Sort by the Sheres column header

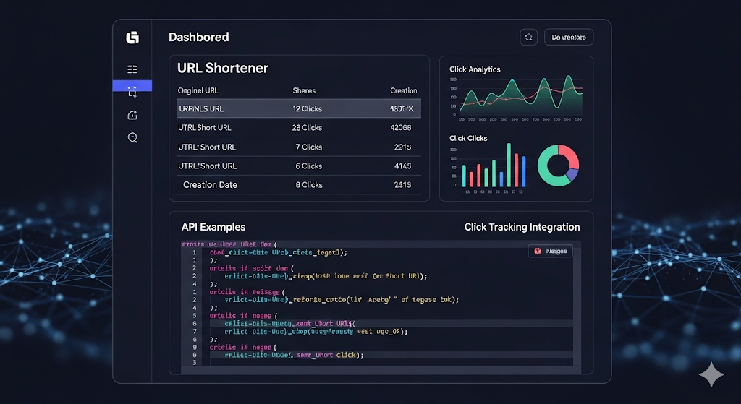(x=304, y=90)
